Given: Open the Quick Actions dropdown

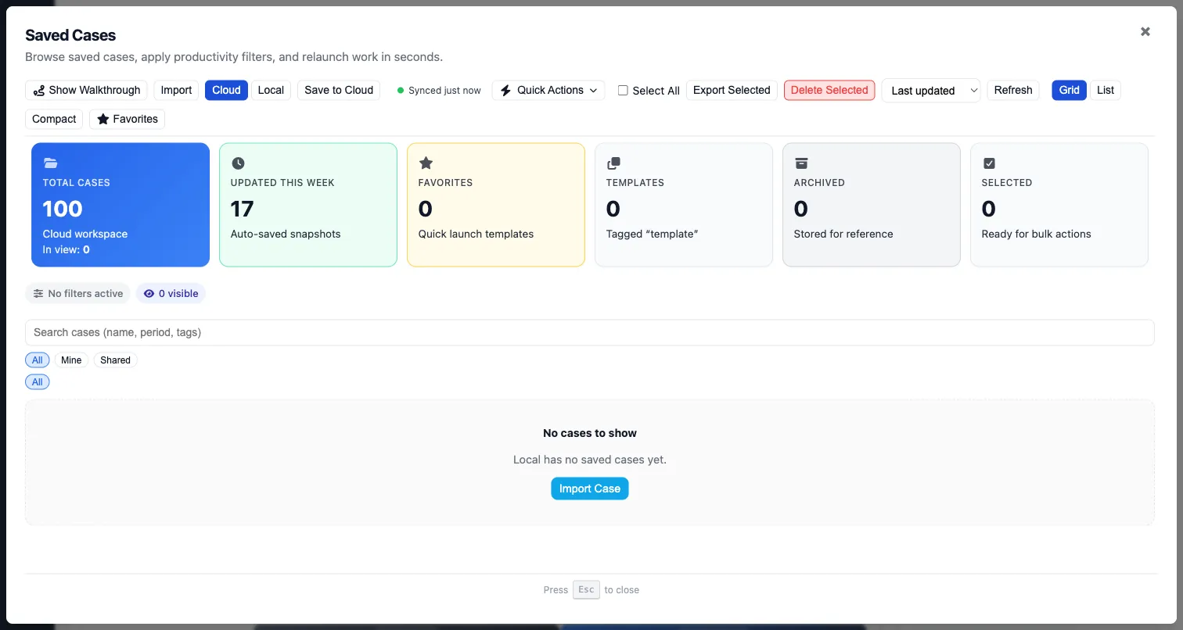Looking at the screenshot, I should (x=548, y=90).
